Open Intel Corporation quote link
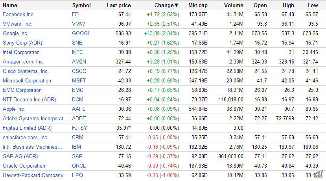326x181 pixels. pos(21,52)
